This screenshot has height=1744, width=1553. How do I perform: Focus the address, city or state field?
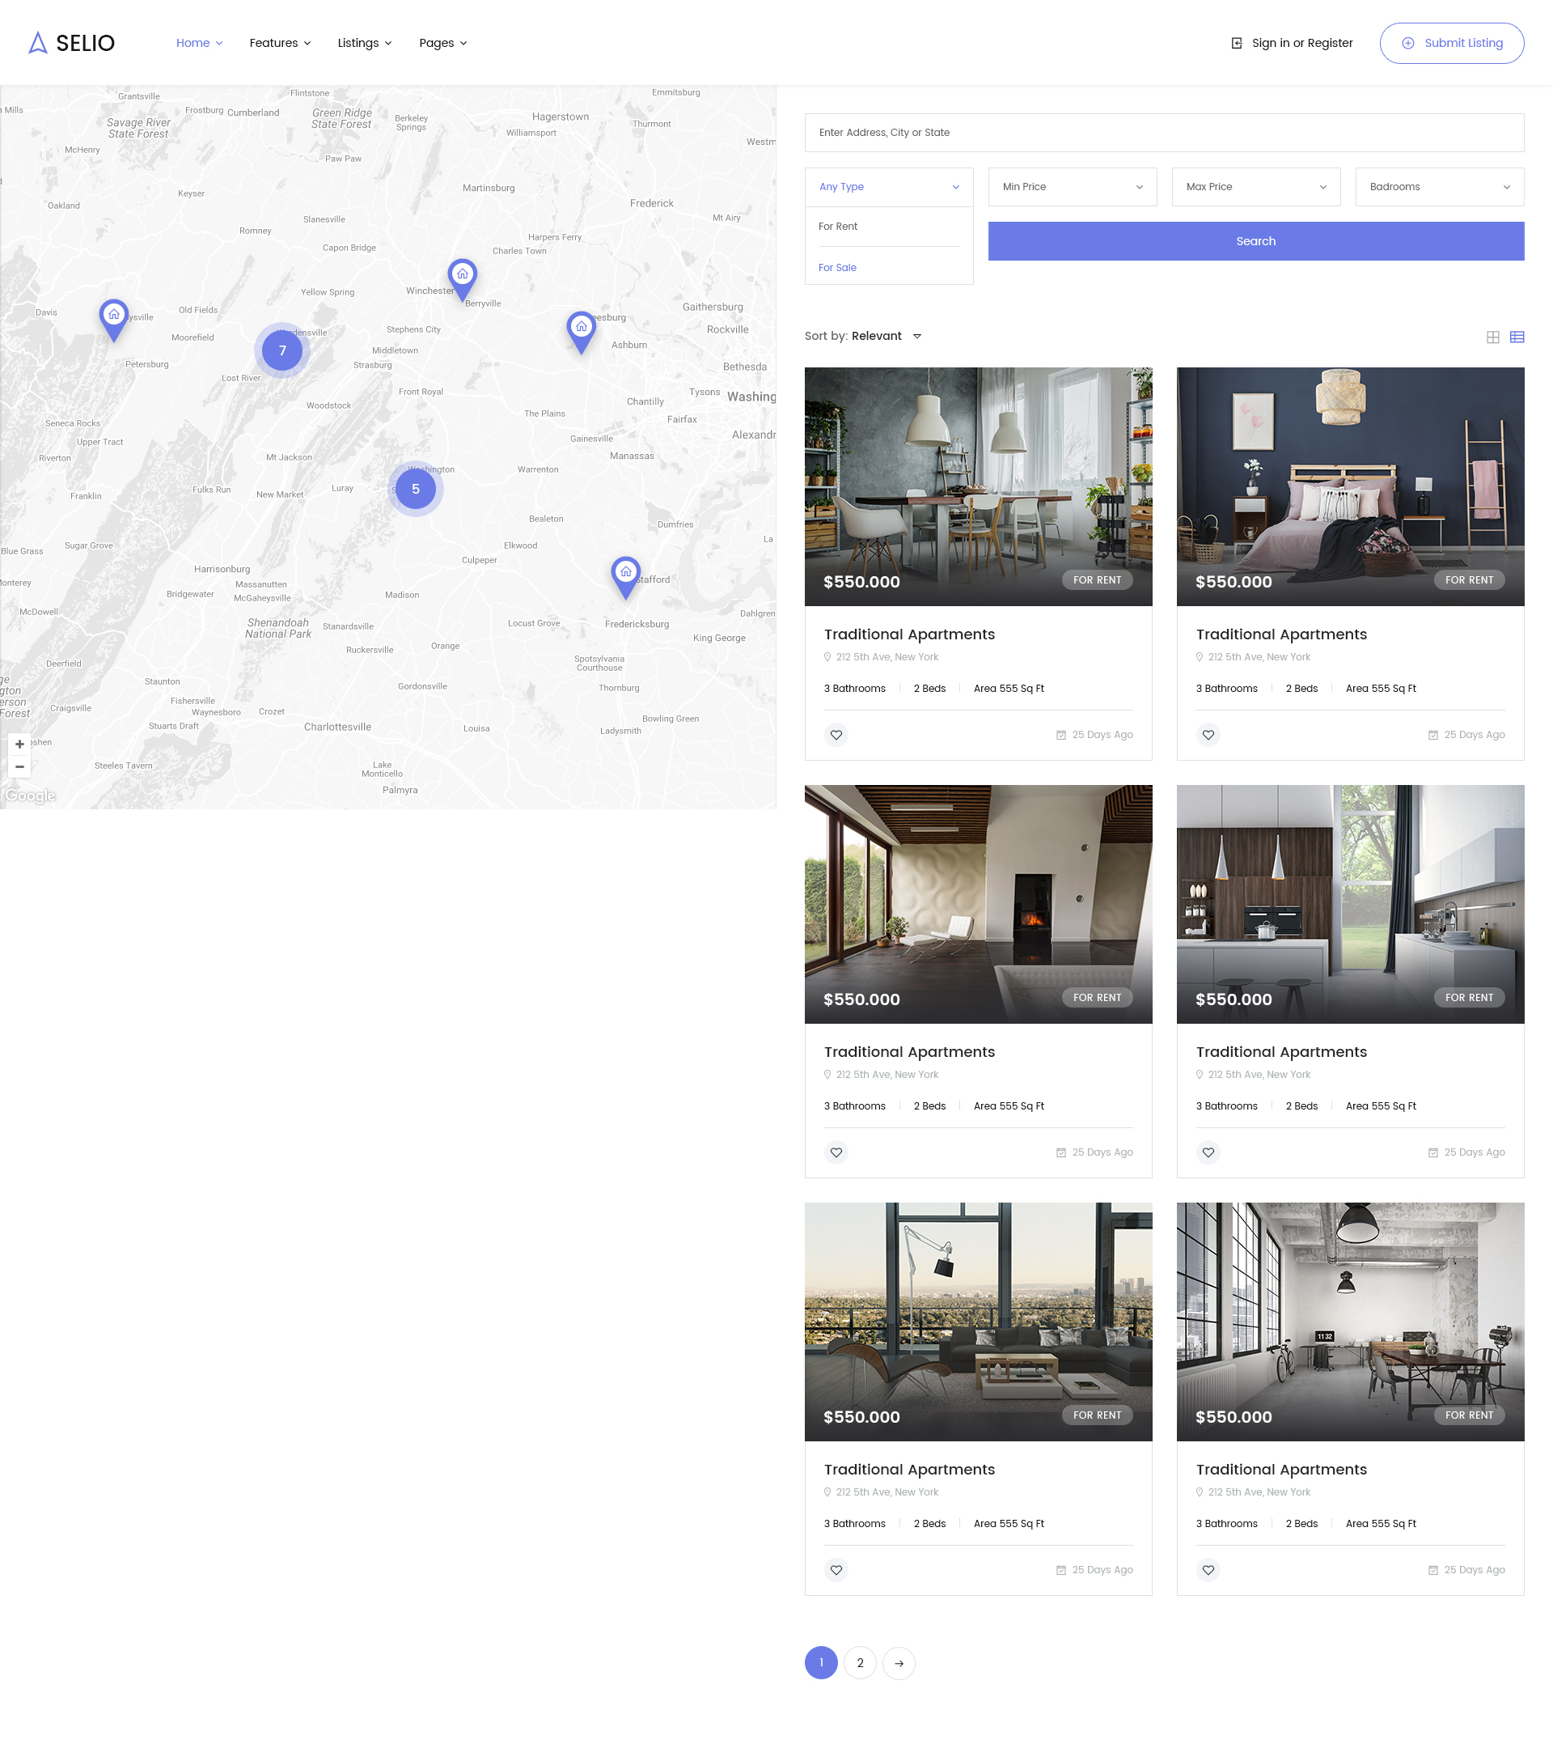click(x=1163, y=132)
